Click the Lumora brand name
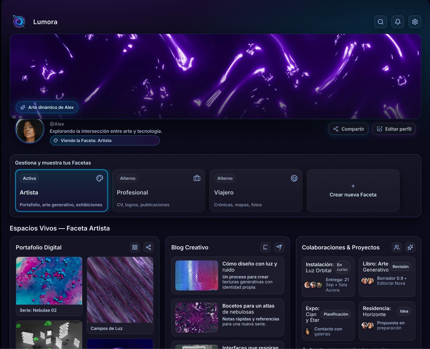The width and height of the screenshot is (430, 349). pyautogui.click(x=45, y=22)
